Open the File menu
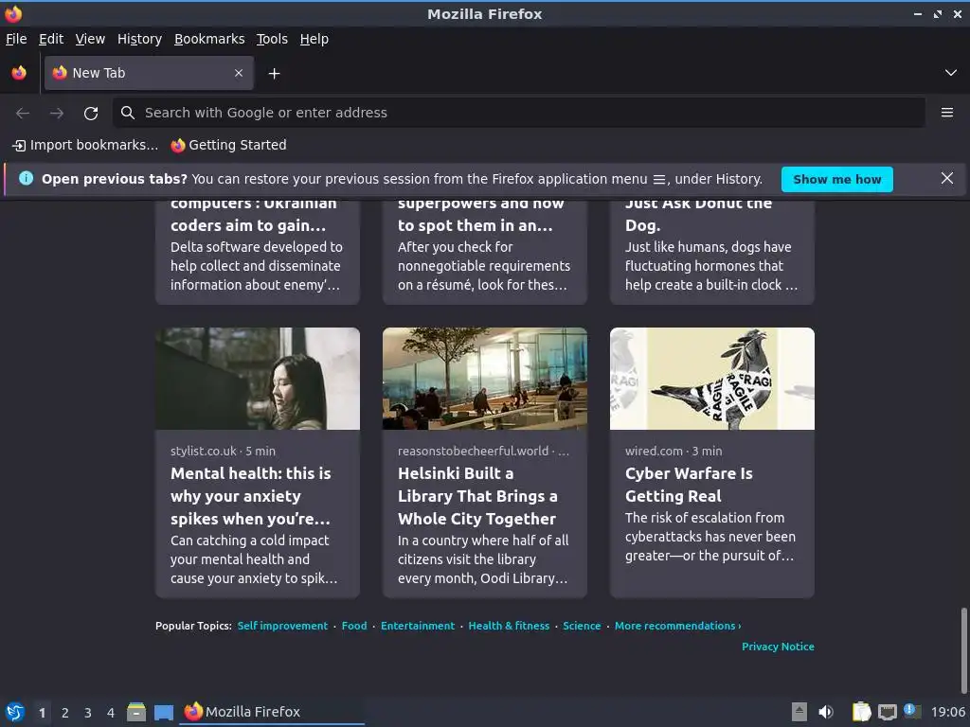Viewport: 970px width, 727px height. [16, 39]
